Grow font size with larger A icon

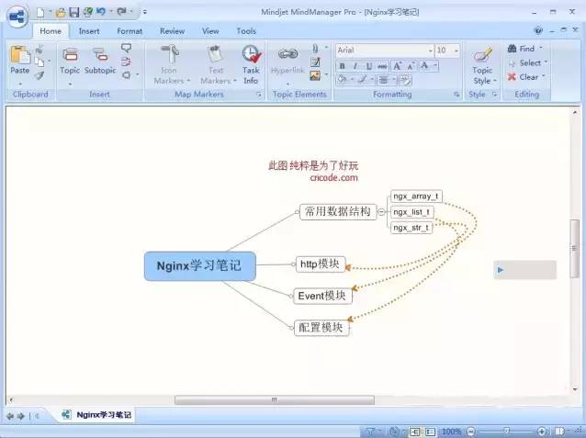click(x=398, y=66)
